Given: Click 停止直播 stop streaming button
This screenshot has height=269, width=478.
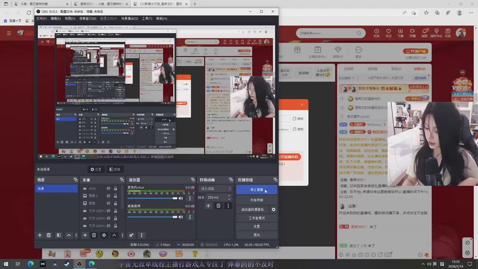Looking at the screenshot, I should 257,189.
